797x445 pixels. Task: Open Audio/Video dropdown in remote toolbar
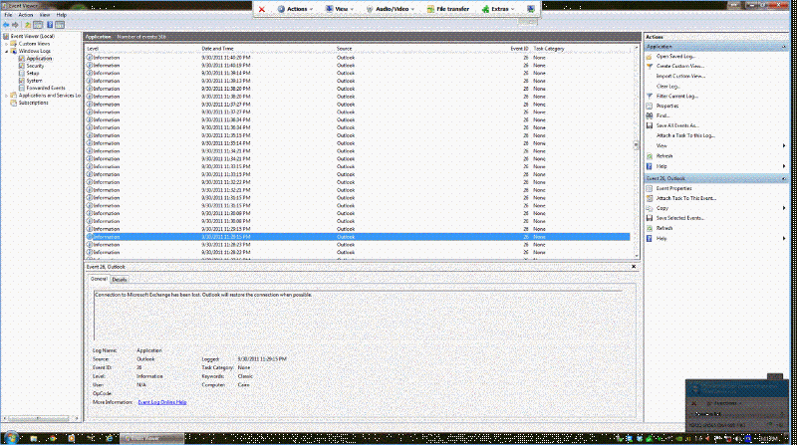coord(391,9)
